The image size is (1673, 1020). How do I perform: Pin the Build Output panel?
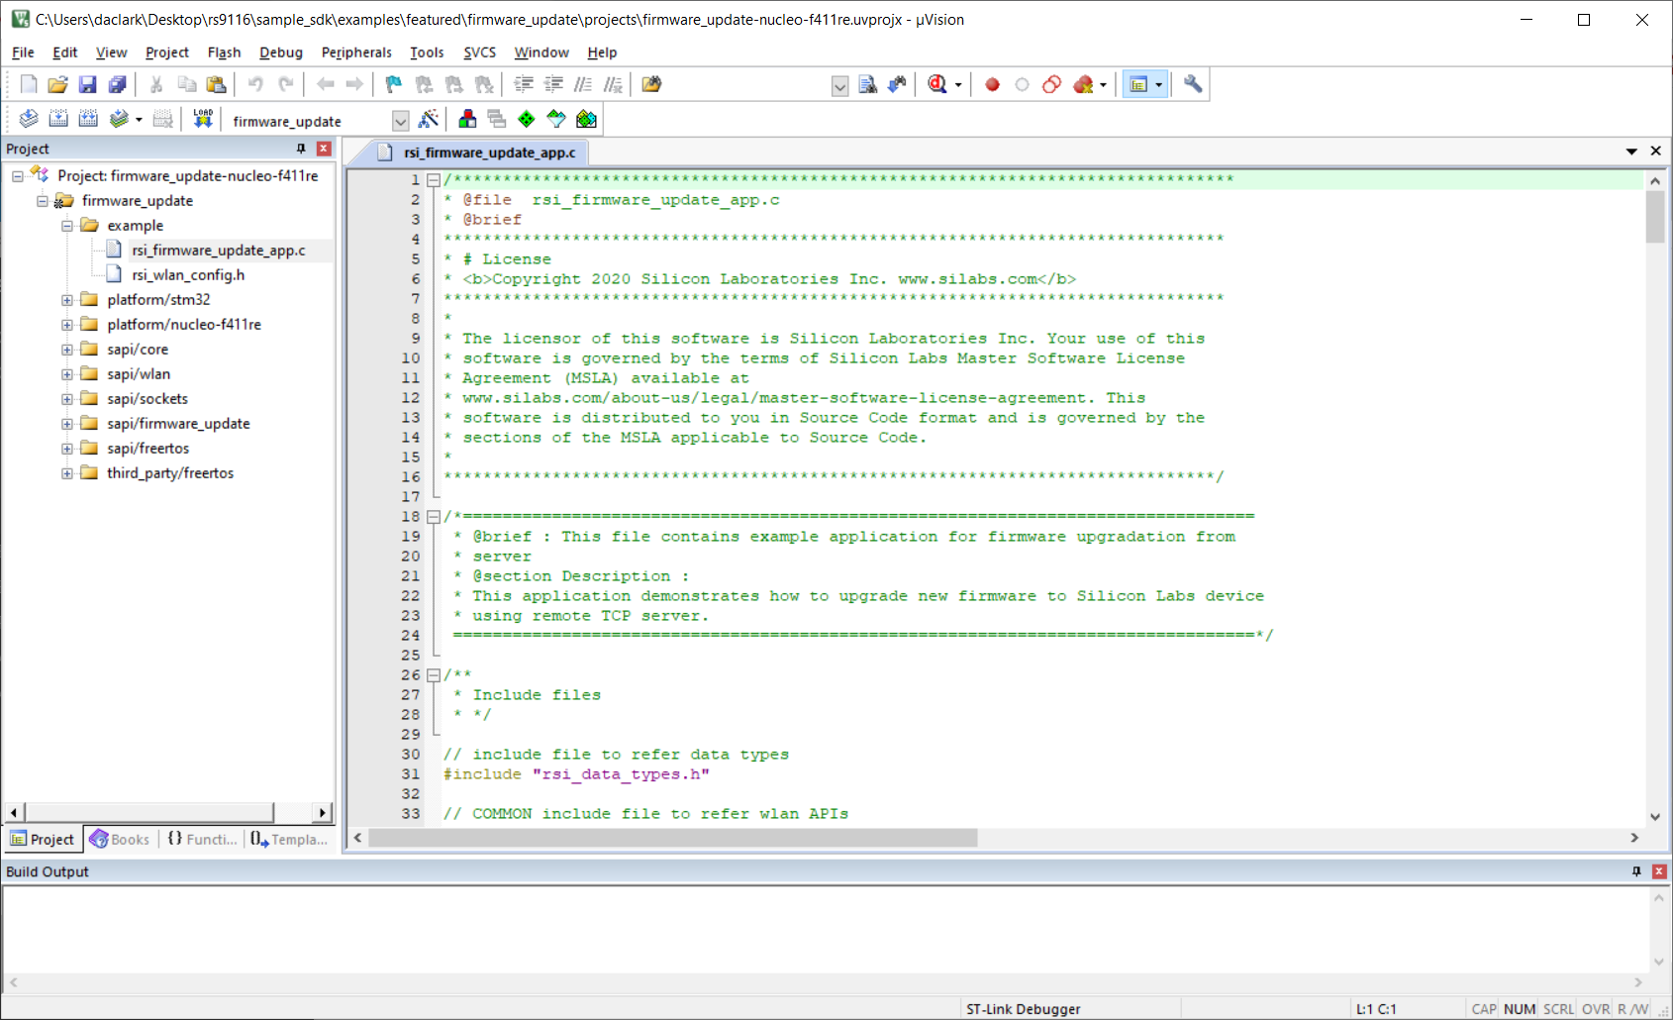(1638, 871)
